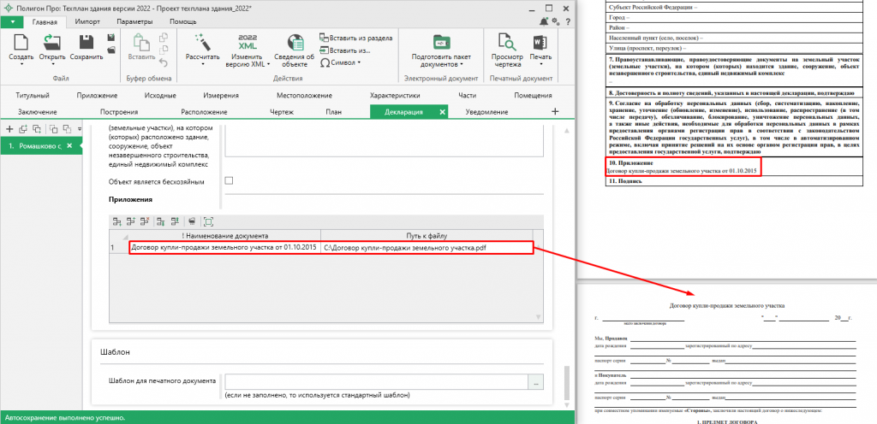Click the Рассчитать magic wand icon
This screenshot has height=424, width=877.
[x=202, y=42]
